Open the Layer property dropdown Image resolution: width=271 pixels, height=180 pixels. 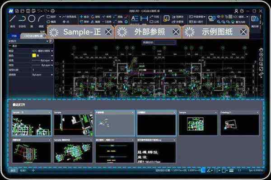point(52,51)
